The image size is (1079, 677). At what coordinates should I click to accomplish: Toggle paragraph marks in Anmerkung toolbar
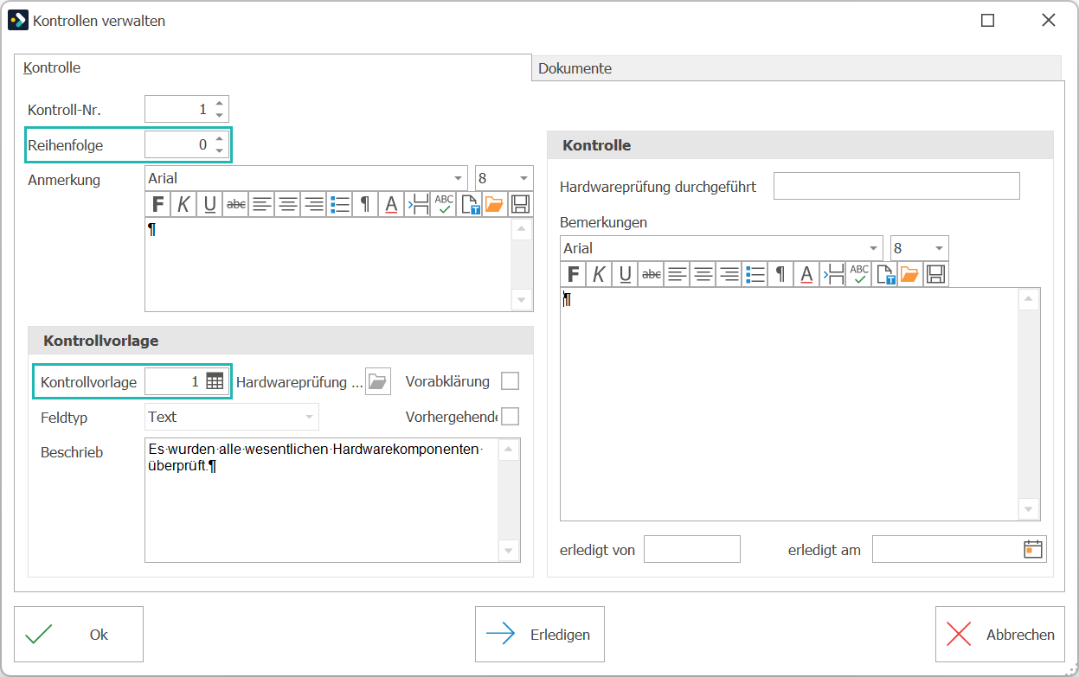(x=365, y=204)
